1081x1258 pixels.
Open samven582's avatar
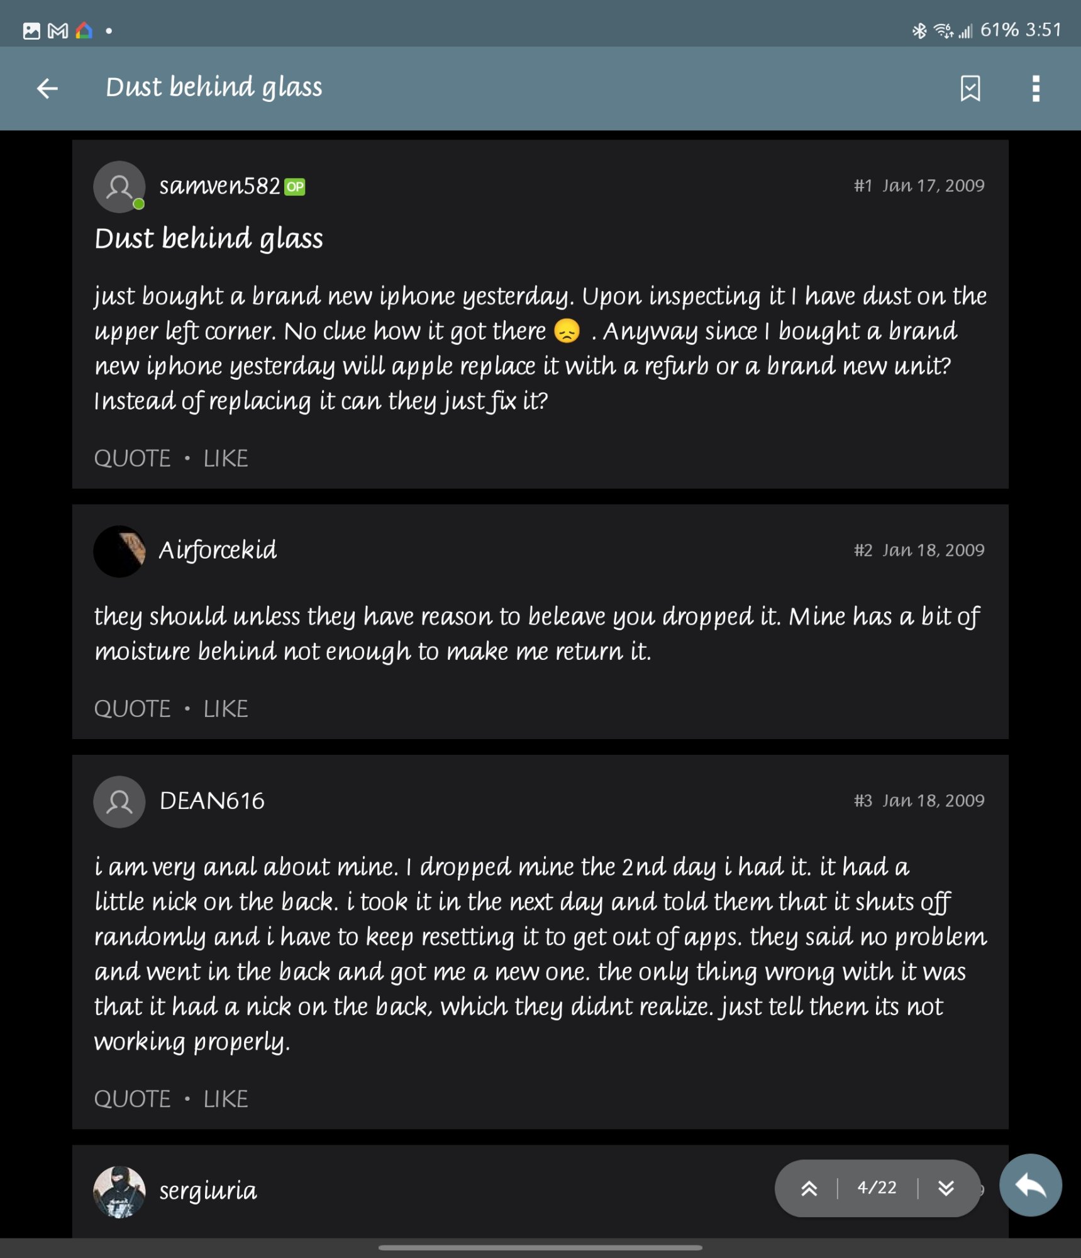[119, 186]
